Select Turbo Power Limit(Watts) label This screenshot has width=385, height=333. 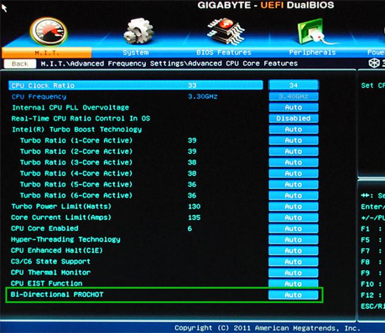(x=62, y=207)
